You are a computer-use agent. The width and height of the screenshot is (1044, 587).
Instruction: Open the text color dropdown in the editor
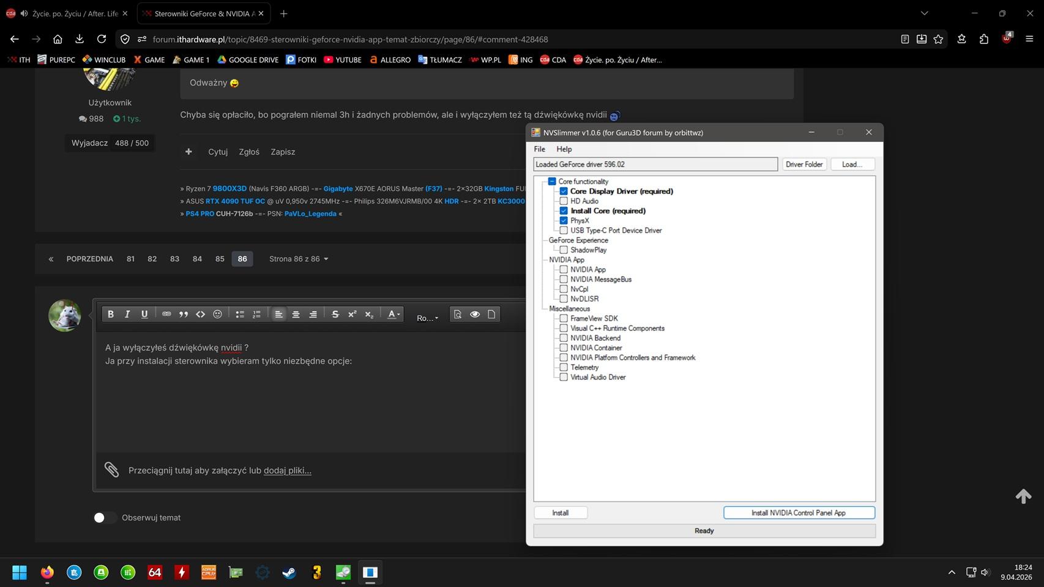tap(393, 314)
